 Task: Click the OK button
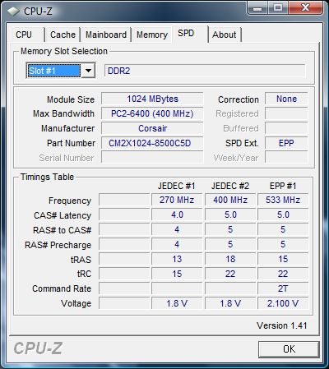point(289,349)
